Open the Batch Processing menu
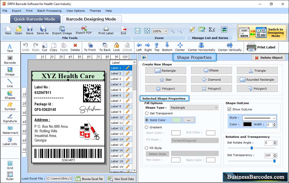Viewport: 289px width, 183px height. pyautogui.click(x=49, y=11)
